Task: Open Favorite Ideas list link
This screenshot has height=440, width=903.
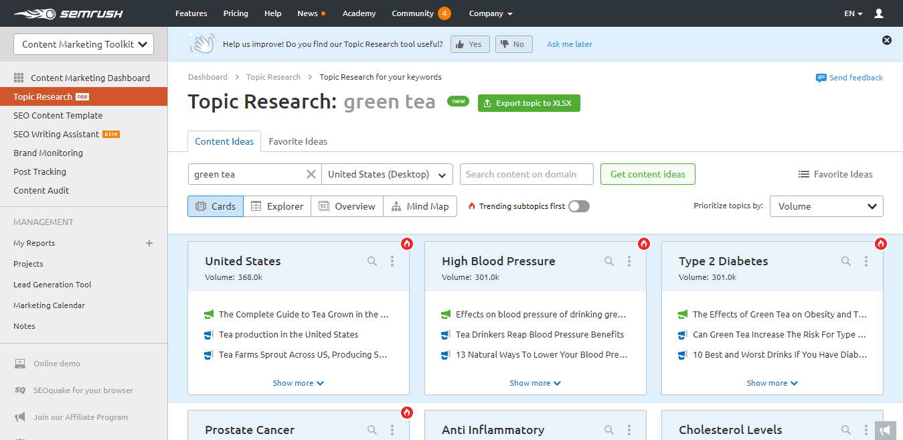Action: (x=835, y=174)
